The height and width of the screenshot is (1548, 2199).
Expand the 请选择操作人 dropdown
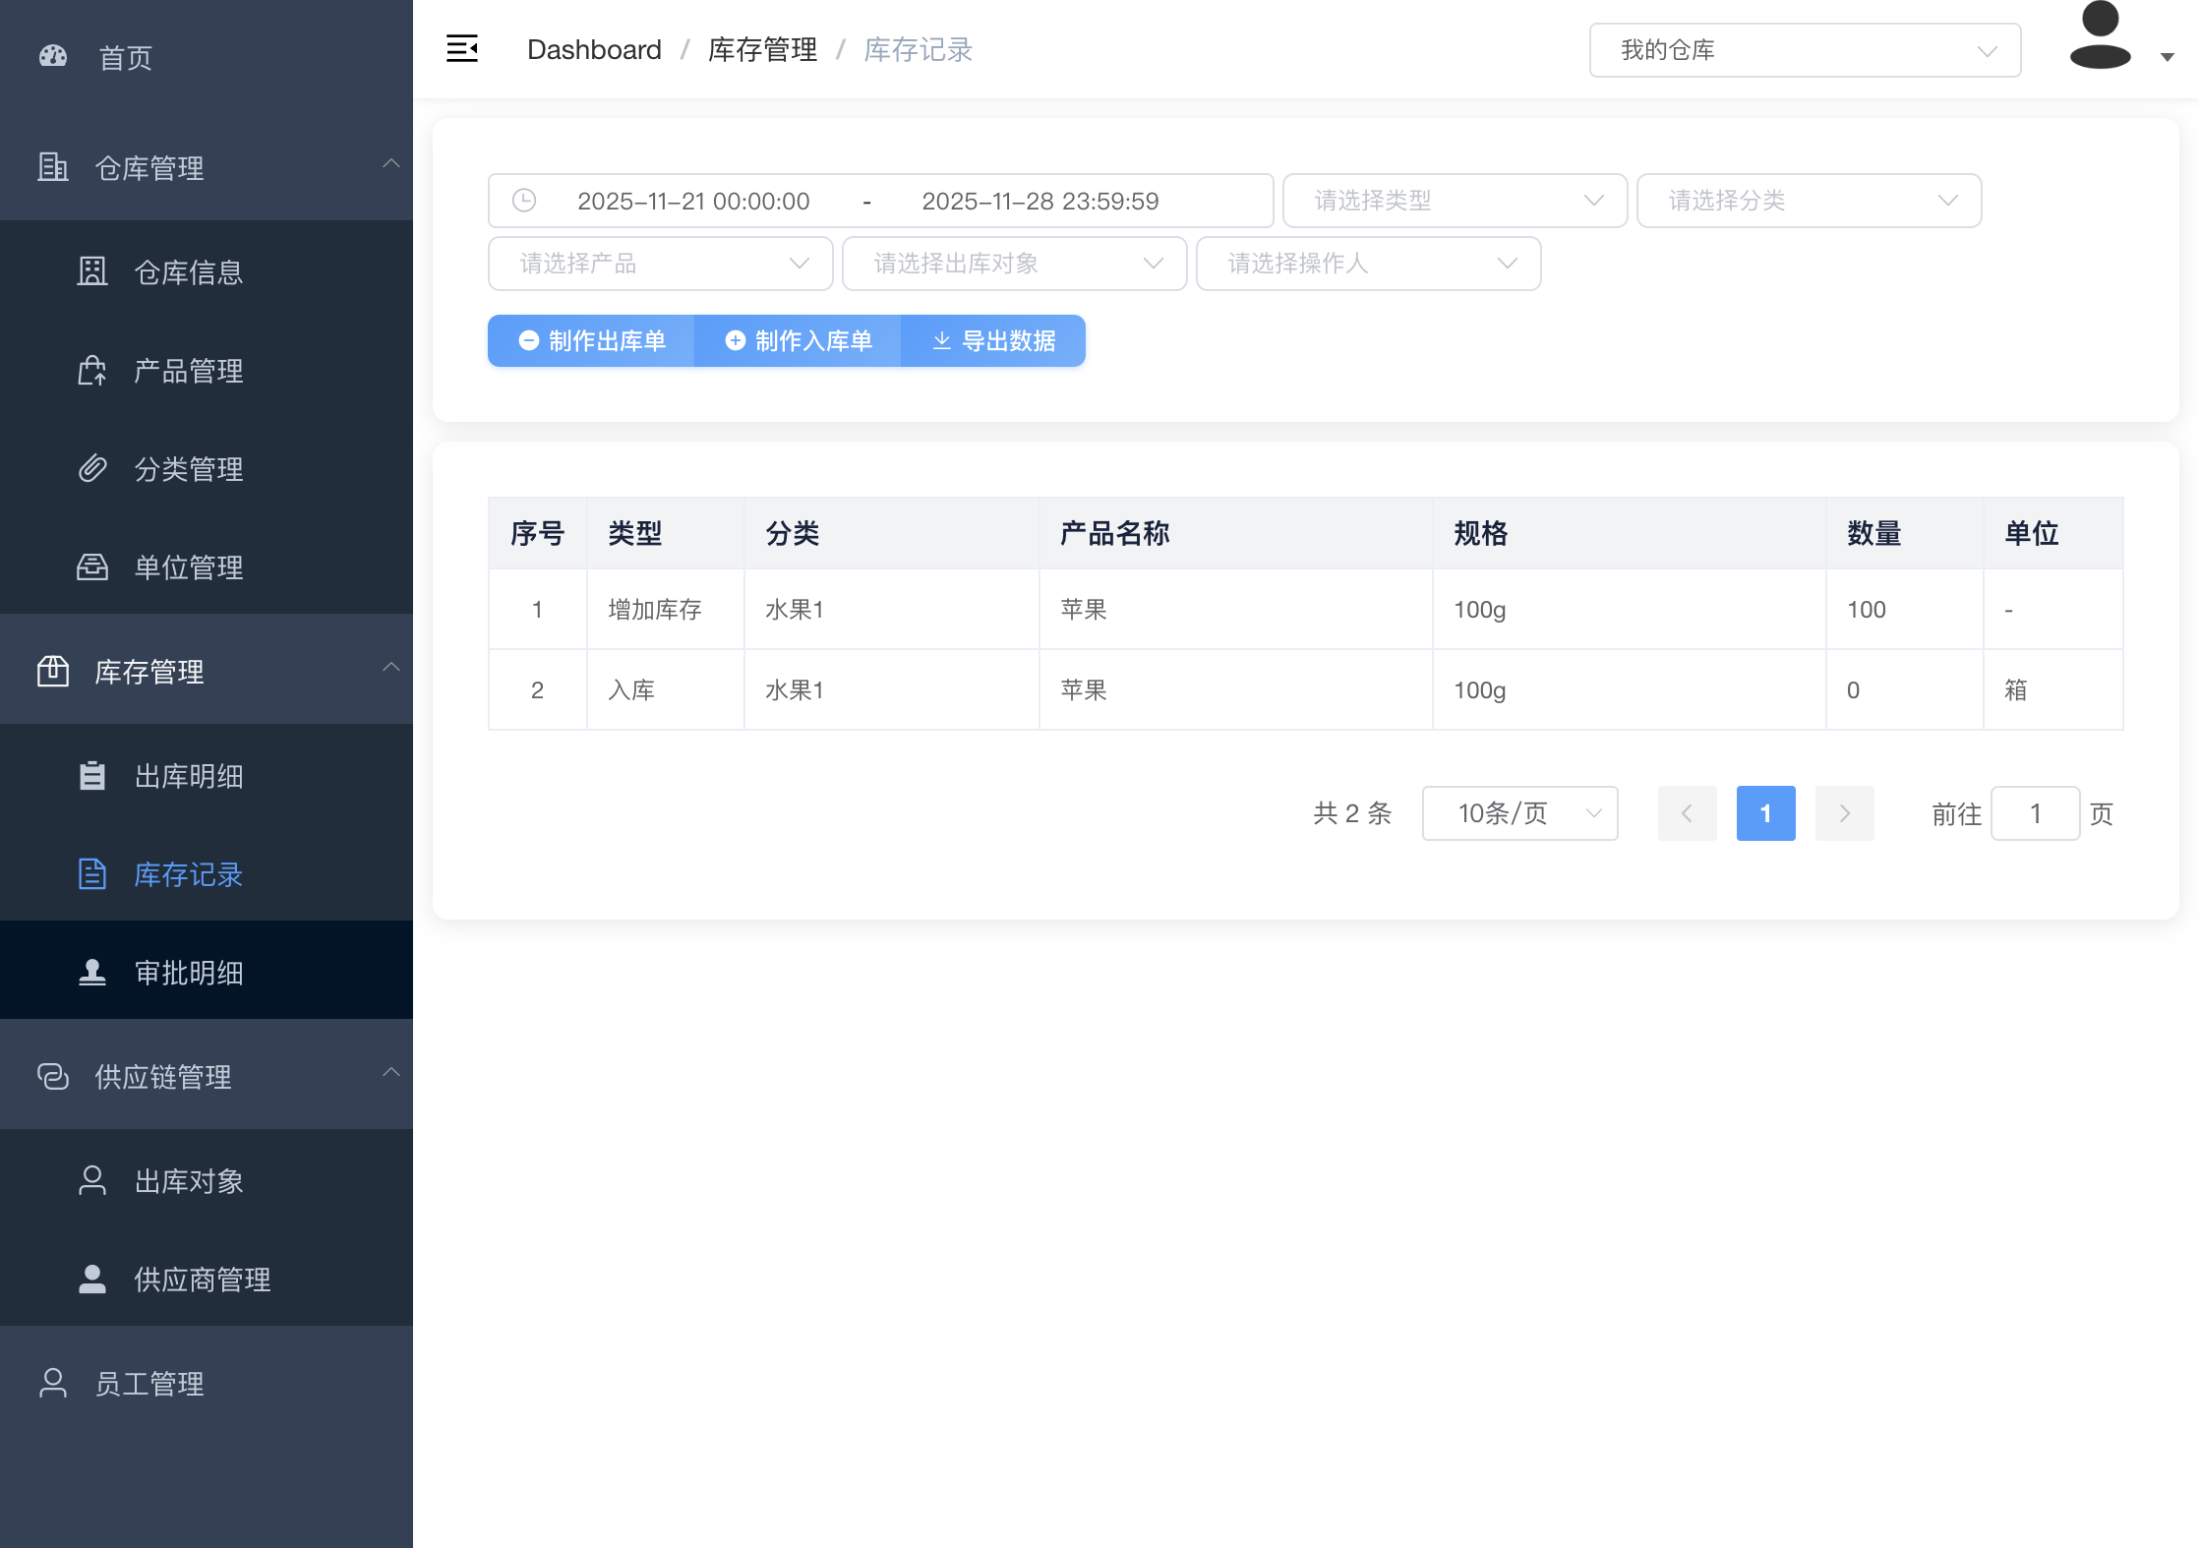tap(1367, 264)
